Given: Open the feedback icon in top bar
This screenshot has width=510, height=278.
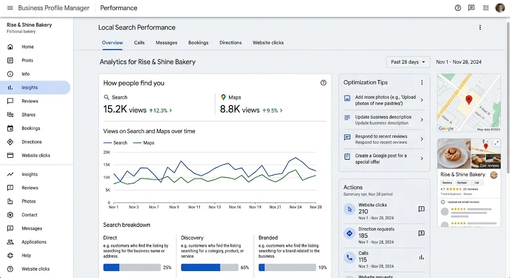Looking at the screenshot, I should (x=471, y=8).
